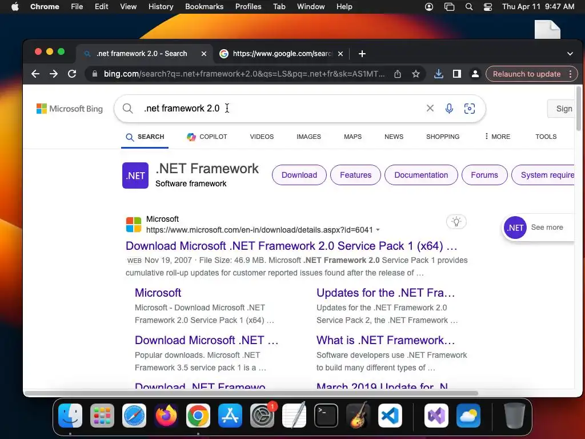The width and height of the screenshot is (585, 439).
Task: Clear the Bing search box with X
Action: (x=430, y=108)
